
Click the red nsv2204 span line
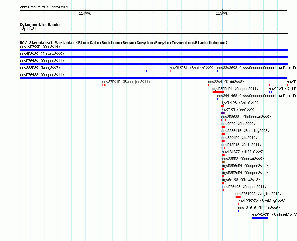239,85
